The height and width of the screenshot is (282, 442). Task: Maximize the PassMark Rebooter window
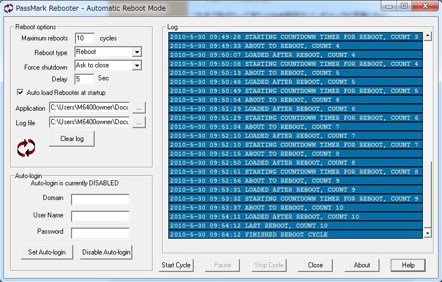[x=404, y=6]
